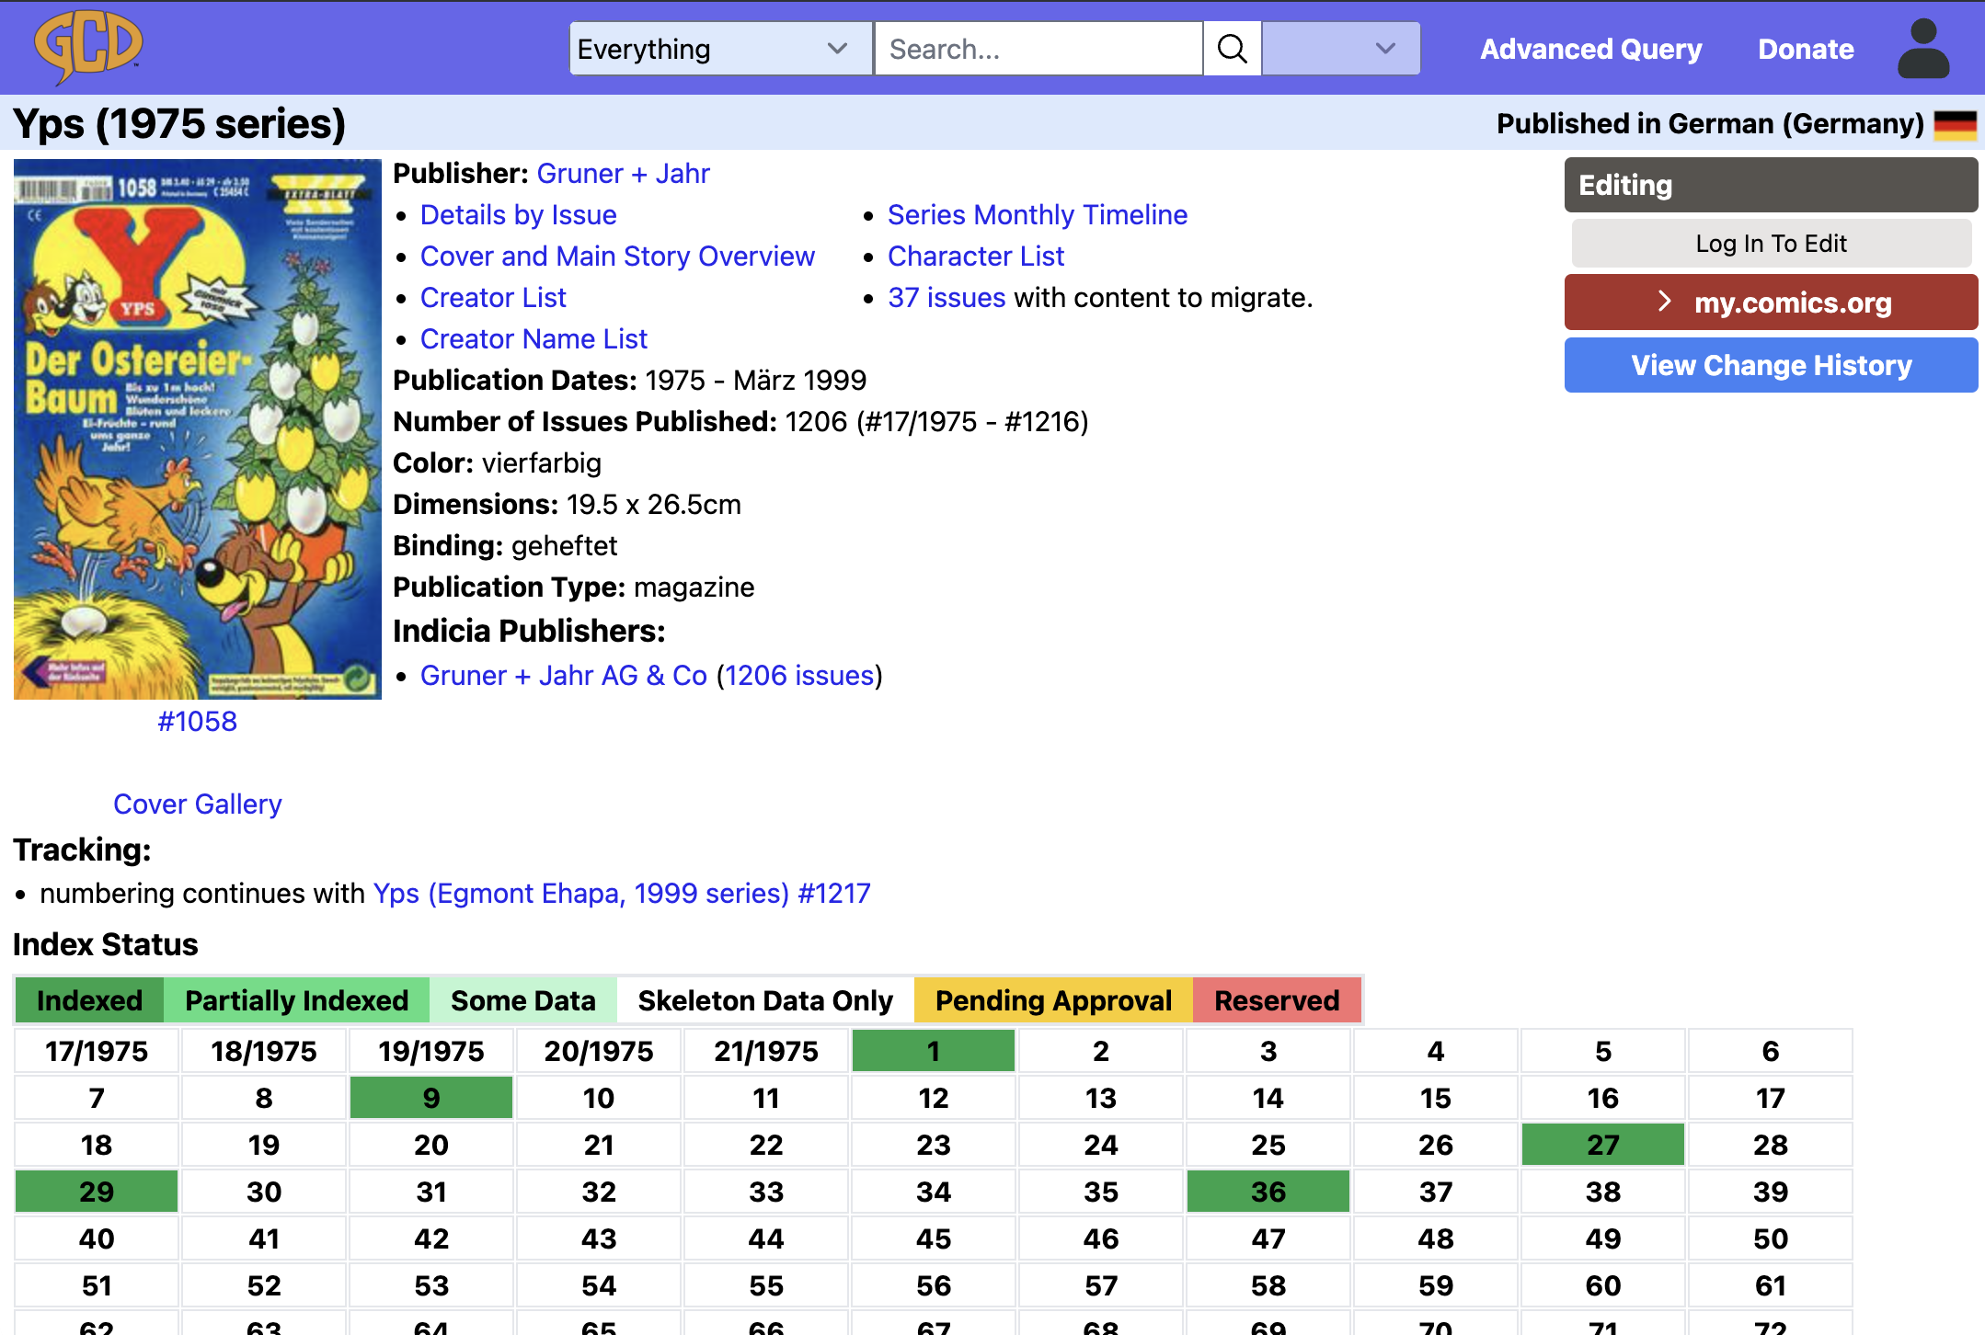Open indexed issue 36 cell

click(x=1268, y=1192)
